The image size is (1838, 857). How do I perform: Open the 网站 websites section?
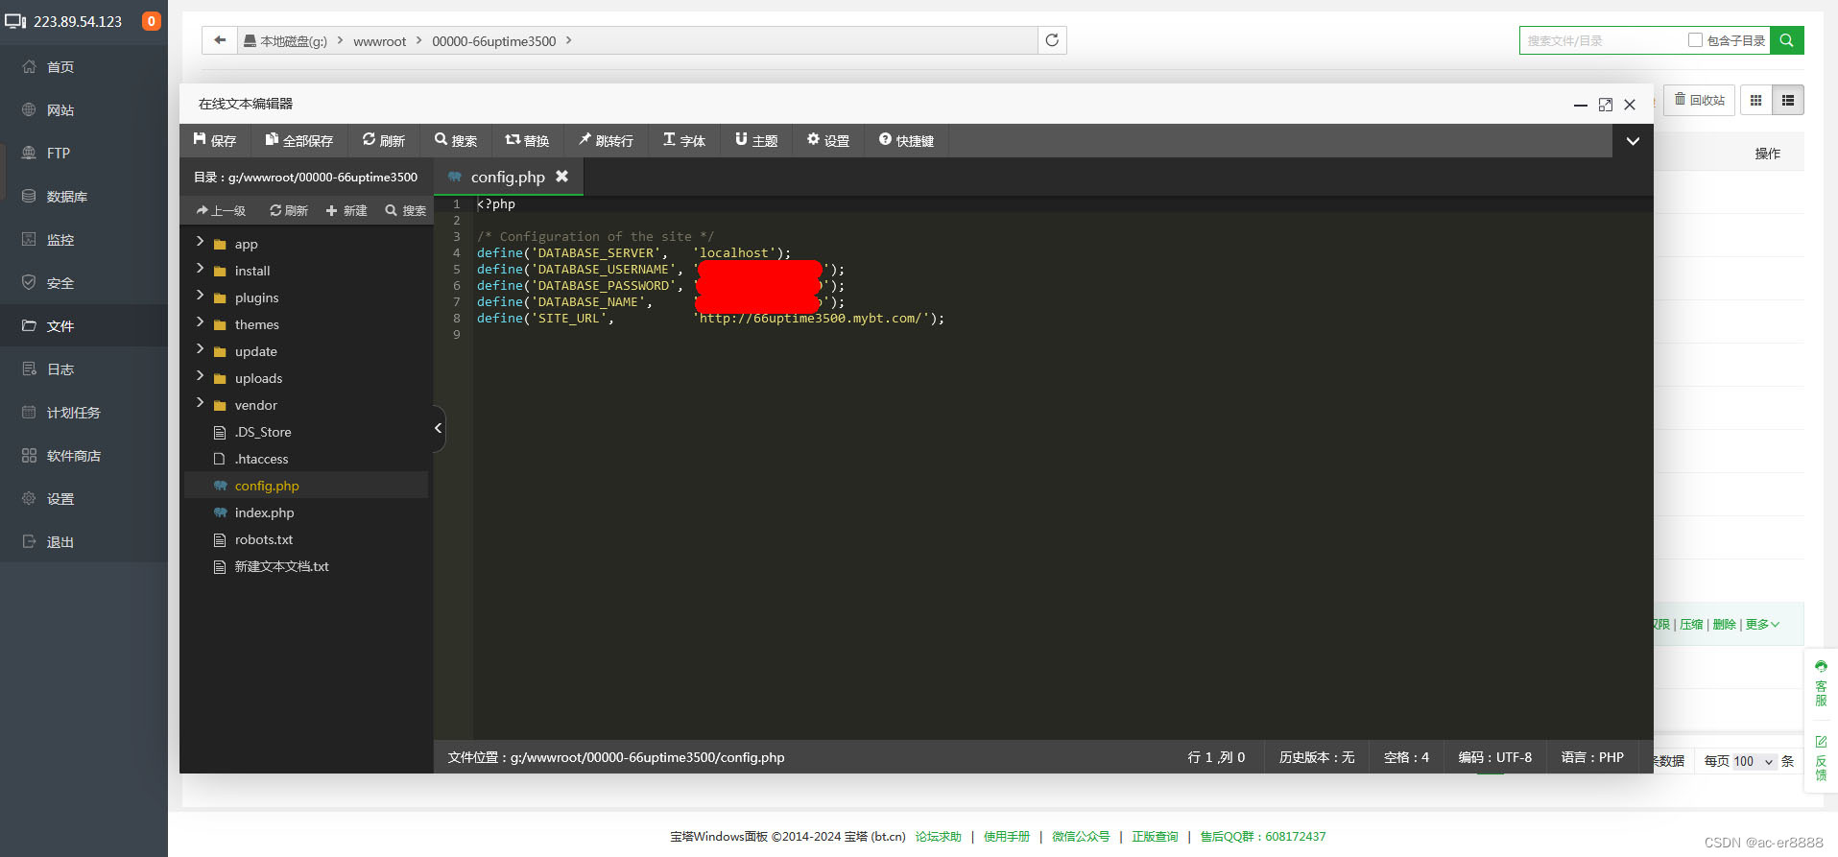click(x=60, y=110)
